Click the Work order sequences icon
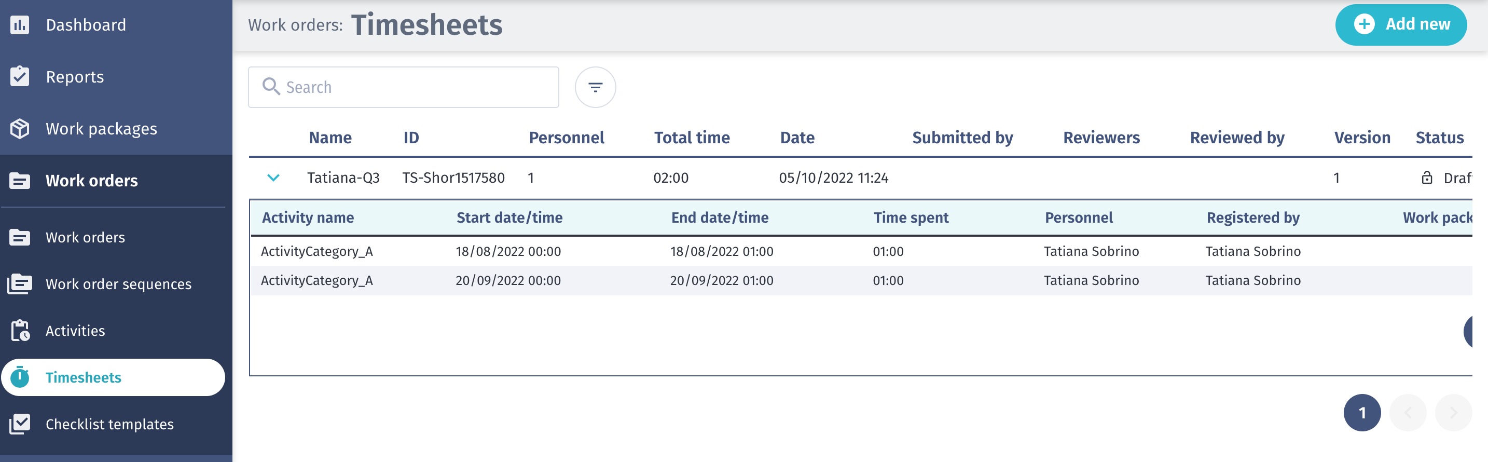Image resolution: width=1488 pixels, height=462 pixels. pos(20,284)
